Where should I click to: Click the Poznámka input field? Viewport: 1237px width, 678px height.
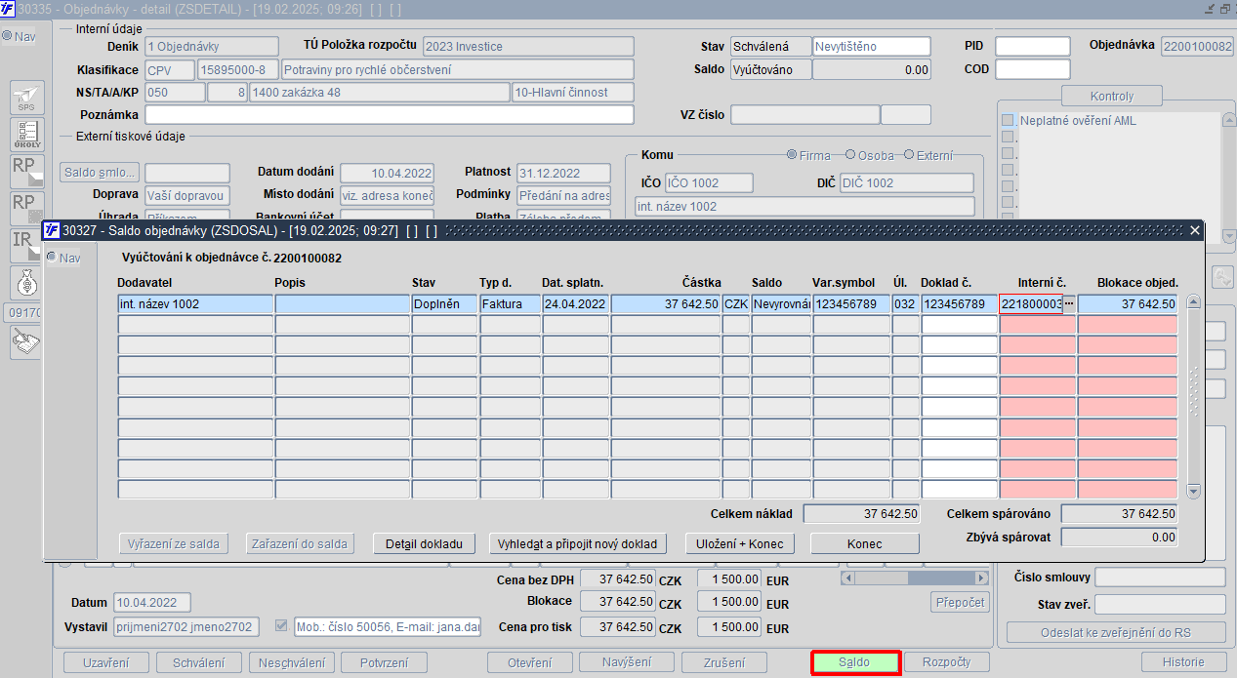(390, 115)
